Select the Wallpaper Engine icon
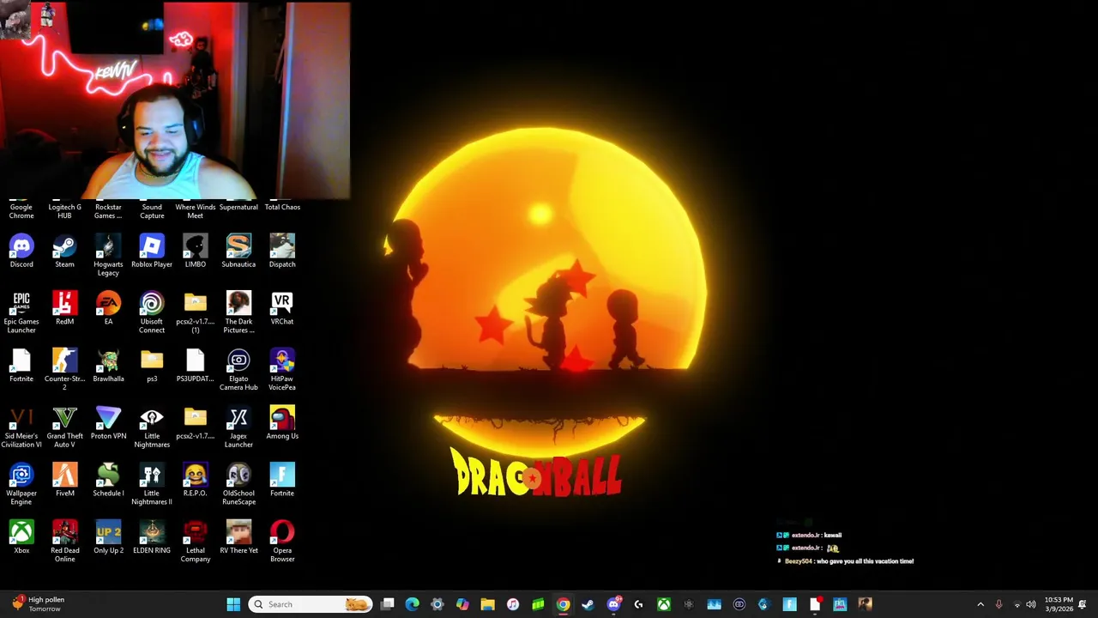 point(21,484)
